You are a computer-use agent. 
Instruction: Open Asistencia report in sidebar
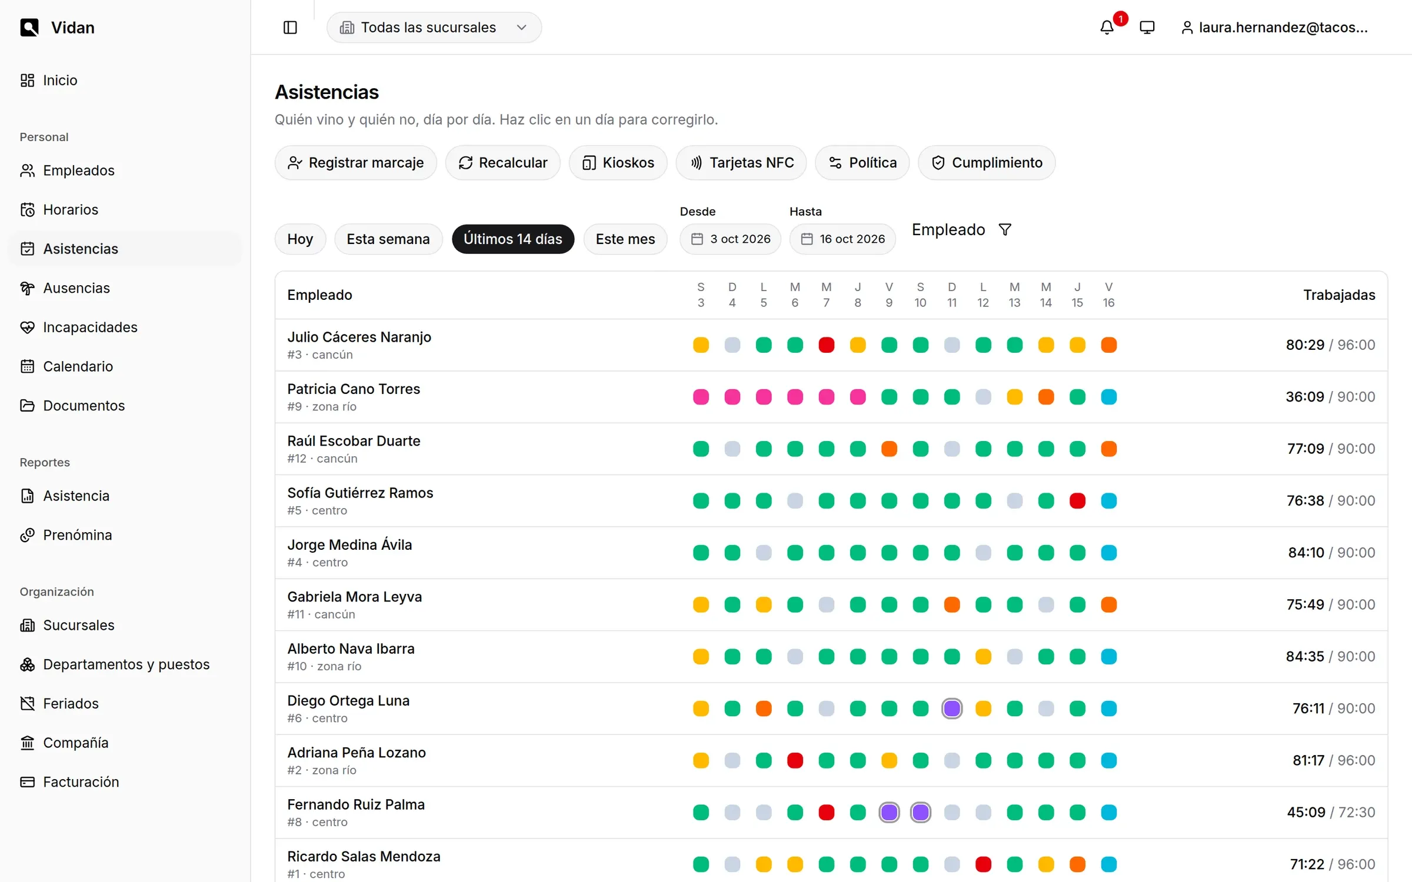point(125,496)
